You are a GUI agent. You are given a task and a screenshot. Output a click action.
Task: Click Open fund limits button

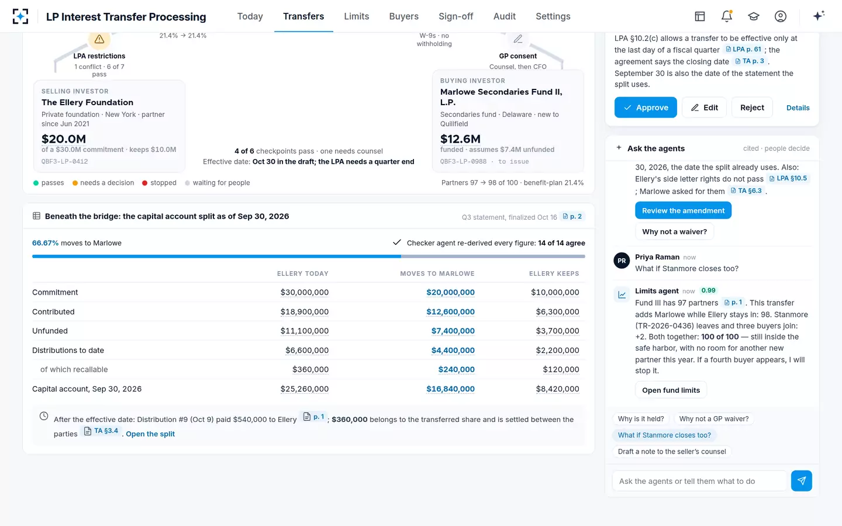click(671, 390)
